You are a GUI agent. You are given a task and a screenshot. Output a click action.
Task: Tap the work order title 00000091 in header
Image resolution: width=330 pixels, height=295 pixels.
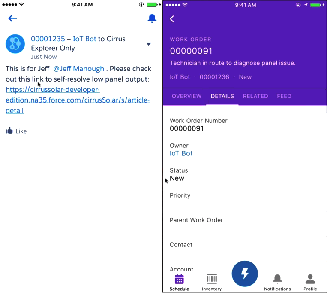pos(191,51)
